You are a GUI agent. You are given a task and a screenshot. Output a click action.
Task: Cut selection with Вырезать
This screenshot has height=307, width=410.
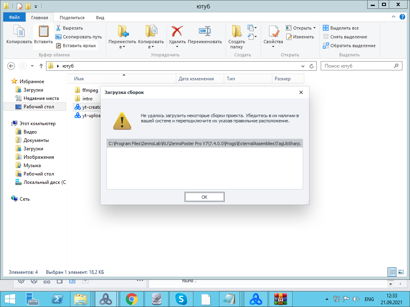(x=69, y=28)
